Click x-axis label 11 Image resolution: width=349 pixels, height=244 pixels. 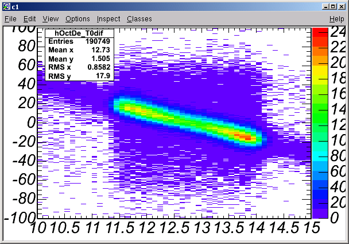[x=92, y=228]
